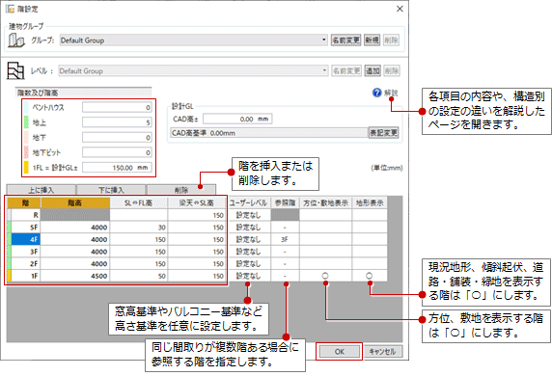Click the CAD高基準 0.00mm field
This screenshot has height=376, width=552.
click(269, 133)
